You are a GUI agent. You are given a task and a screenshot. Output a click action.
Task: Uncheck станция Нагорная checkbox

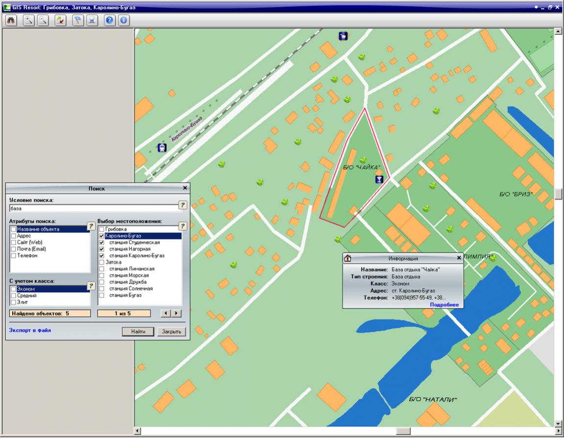coord(101,249)
